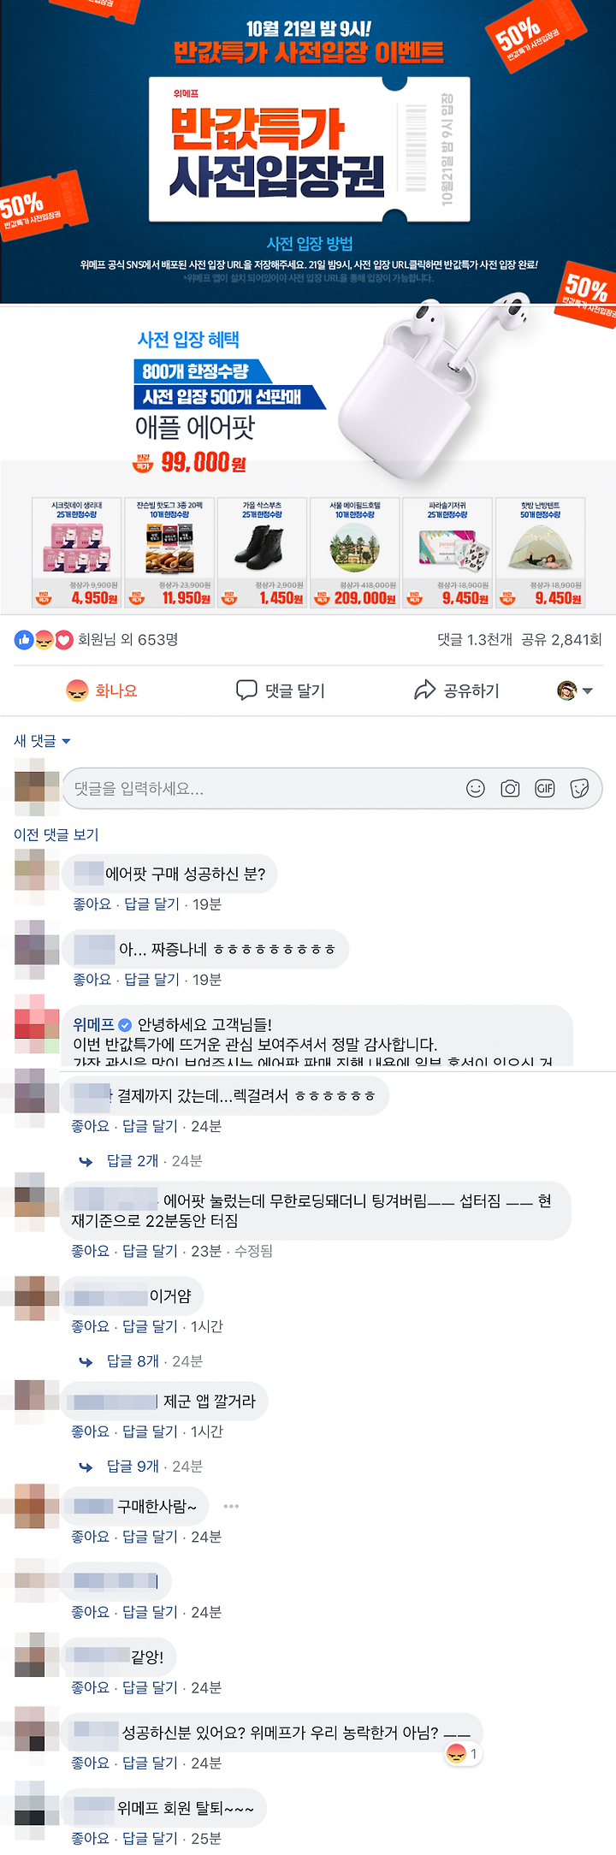Click the 댓글 달기 speech bubble icon
Image resolution: width=616 pixels, height=1855 pixels.
point(246,690)
